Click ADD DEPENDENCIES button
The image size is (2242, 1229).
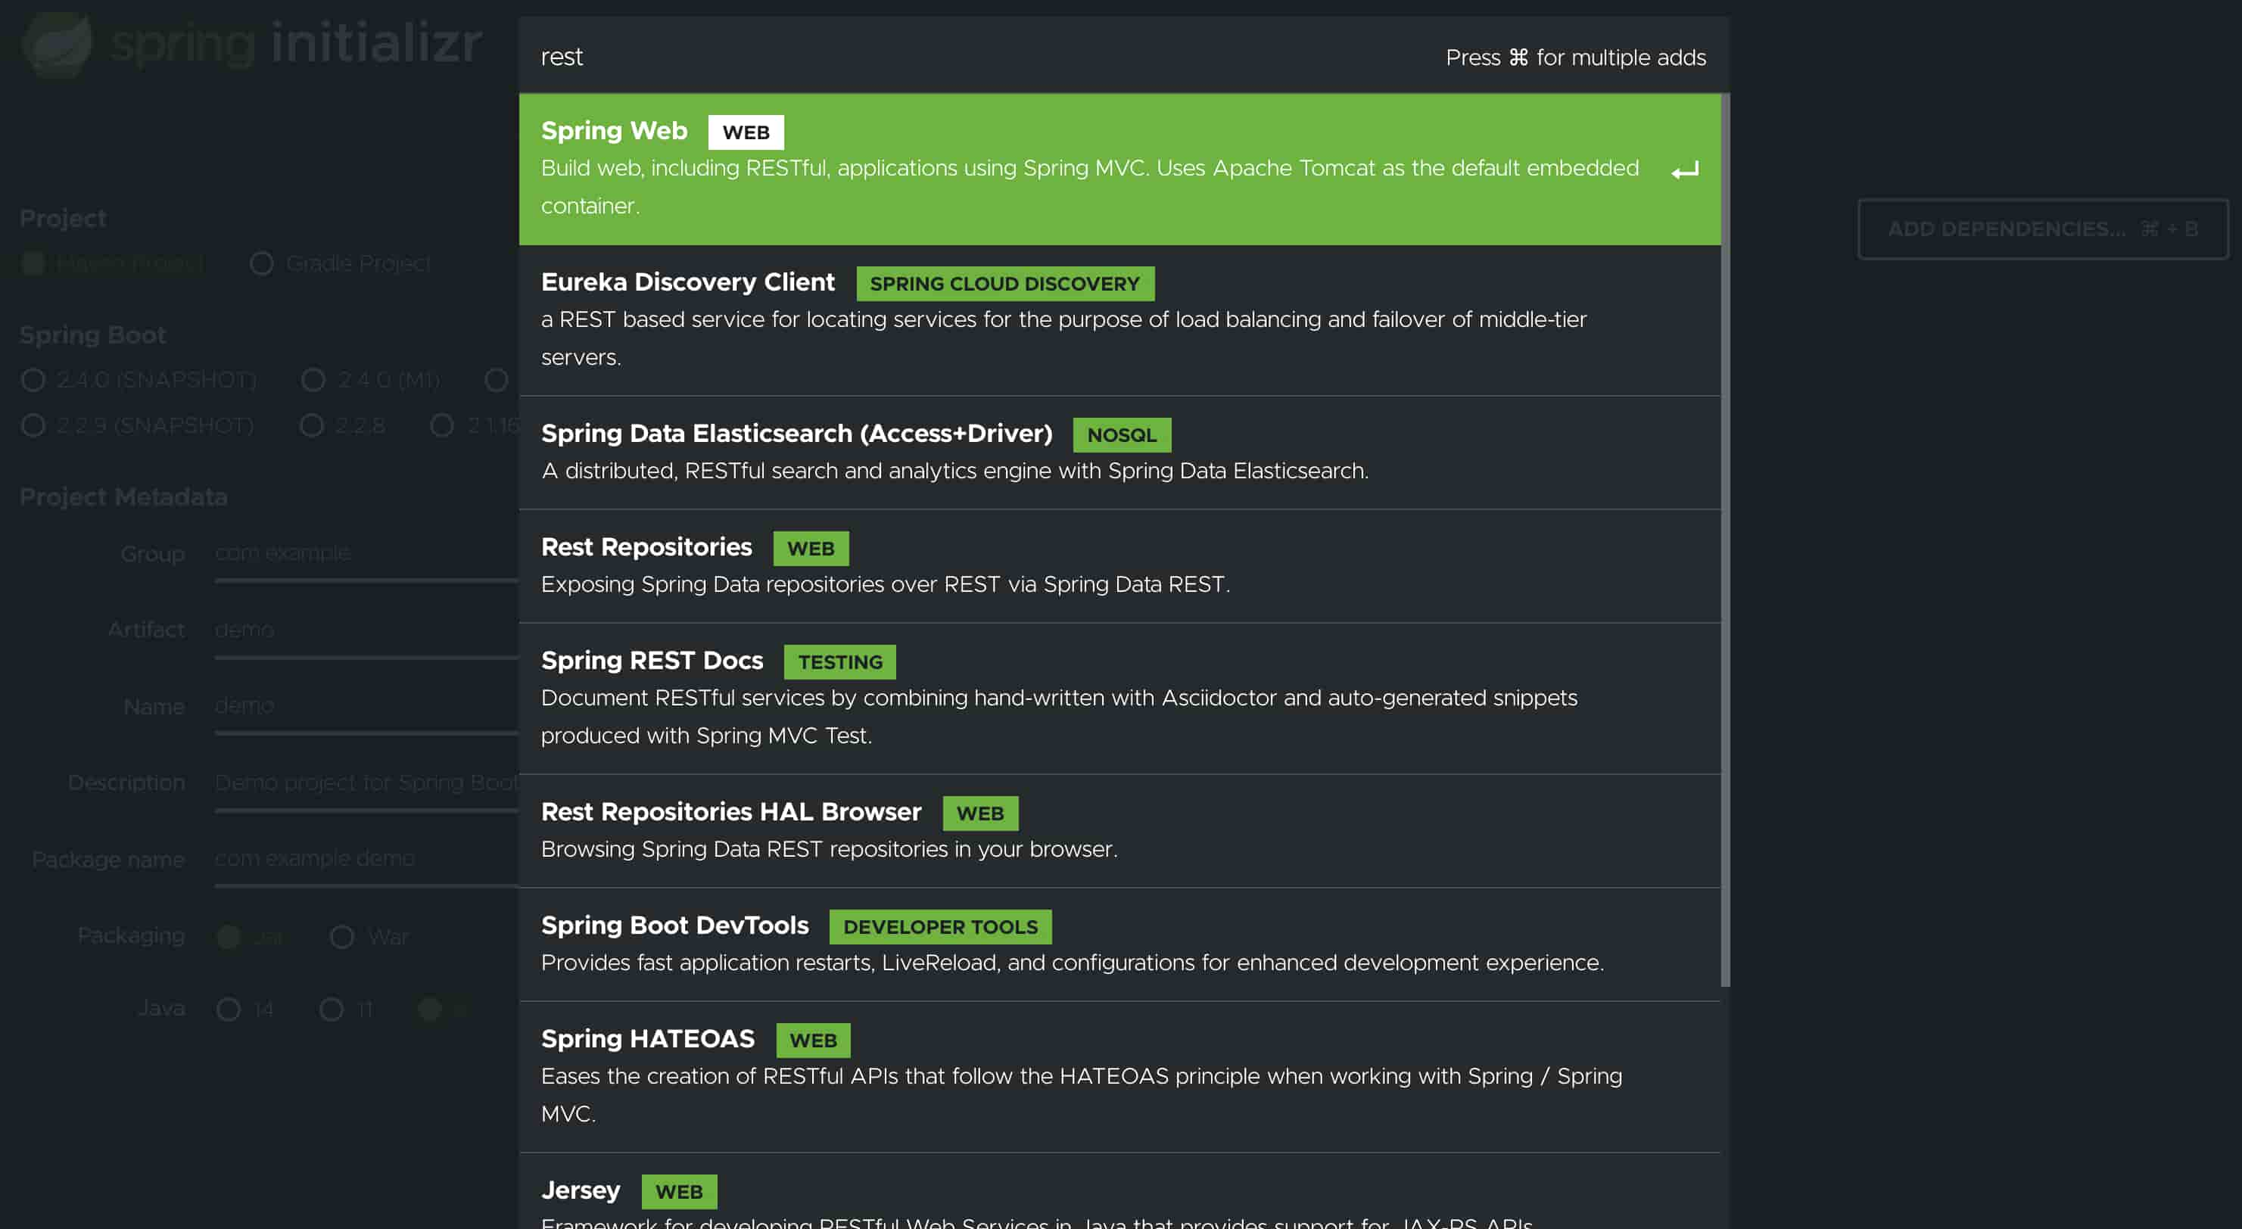(2044, 229)
